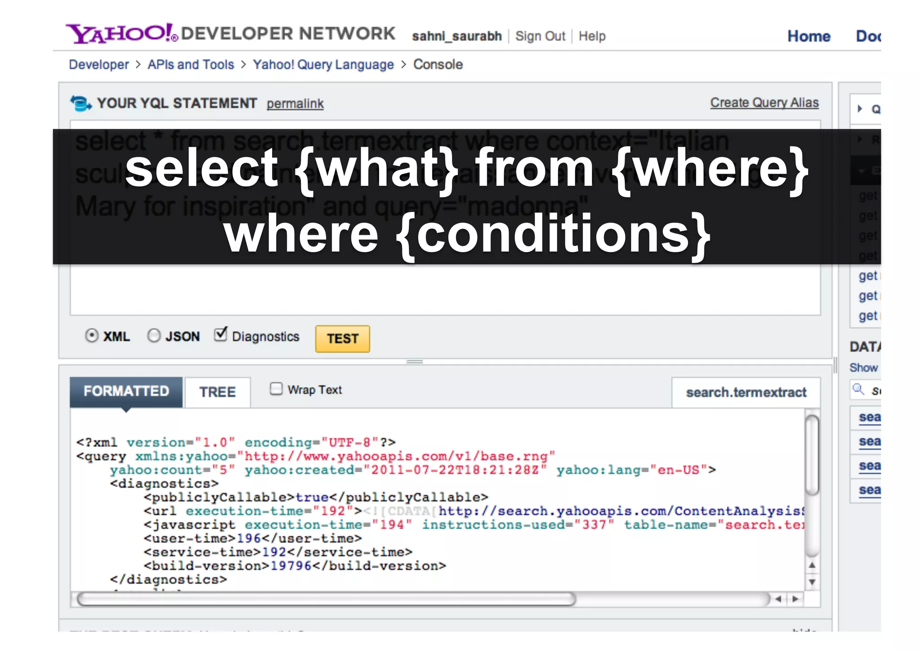The image size is (921, 651).
Task: Click the vertical sidebar splitter handle
Action: (836, 365)
